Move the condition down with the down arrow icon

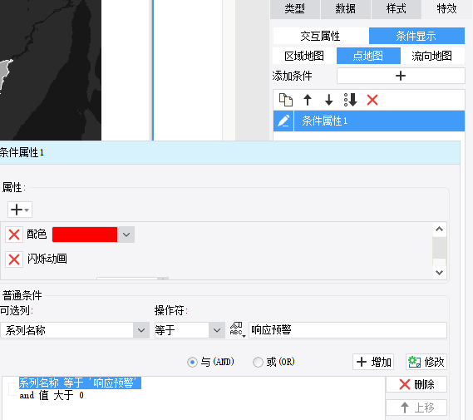(x=329, y=100)
